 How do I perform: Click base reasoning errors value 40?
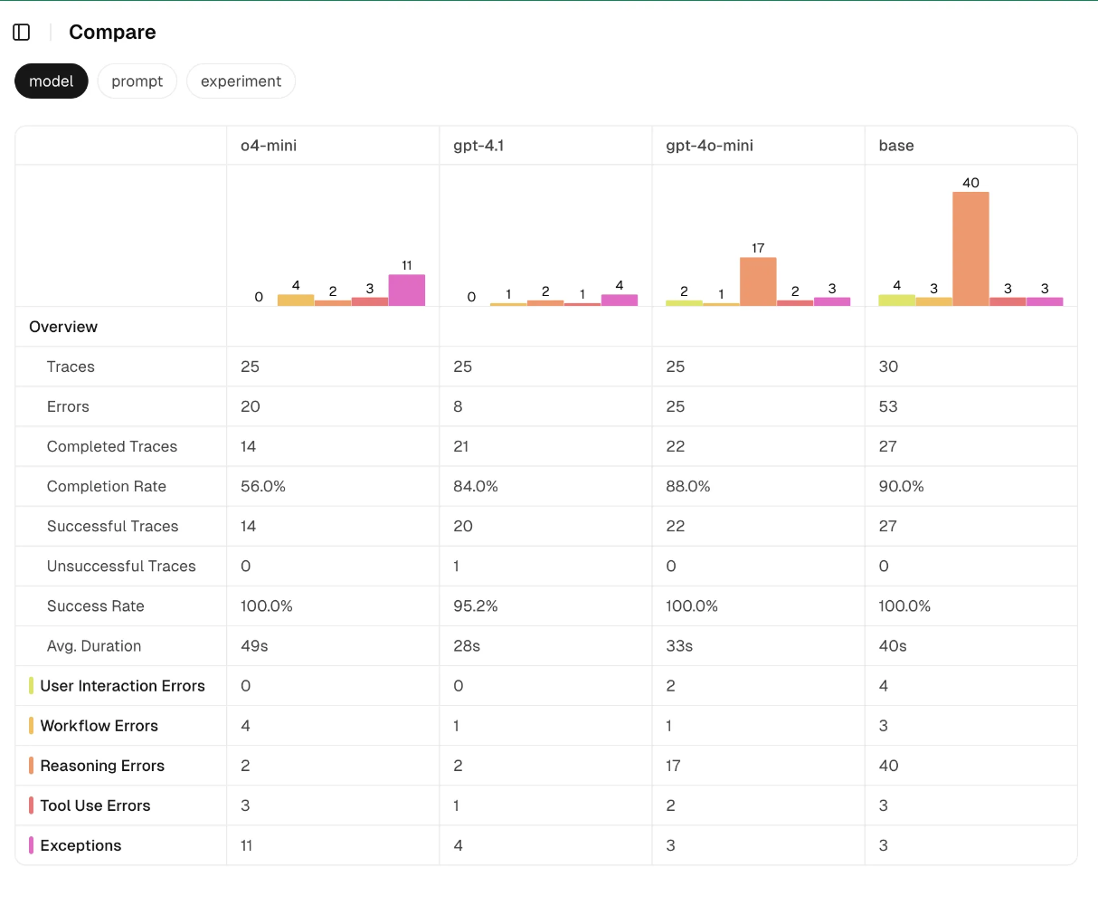point(889,766)
